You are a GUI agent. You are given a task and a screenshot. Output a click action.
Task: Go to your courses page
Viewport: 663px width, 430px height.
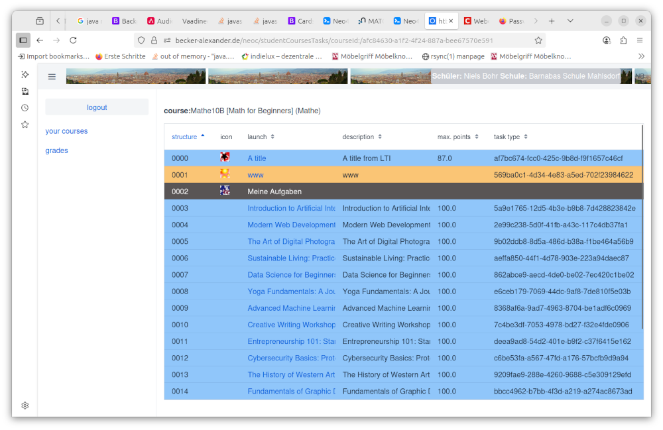point(66,131)
